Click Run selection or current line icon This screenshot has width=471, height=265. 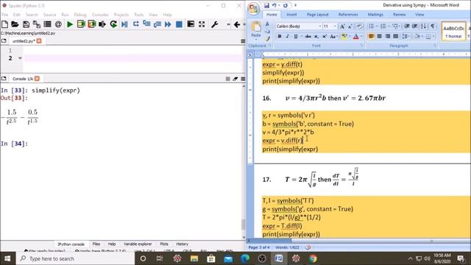pos(102,24)
